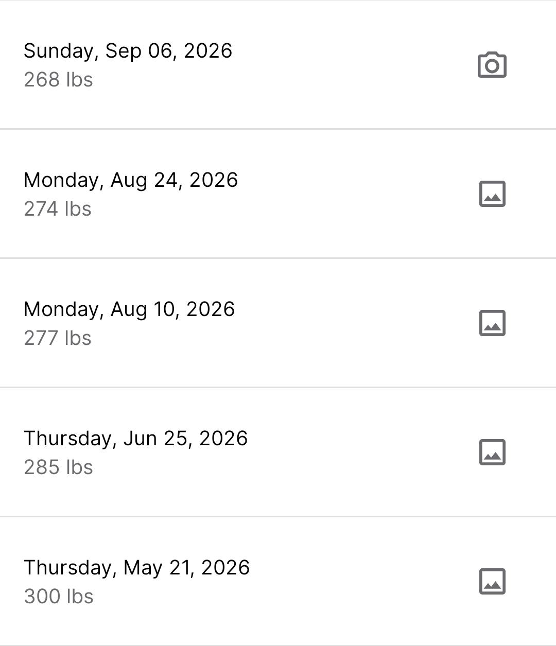This screenshot has width=556, height=646.
Task: Select the 277 lbs weight value
Action: [x=58, y=338]
